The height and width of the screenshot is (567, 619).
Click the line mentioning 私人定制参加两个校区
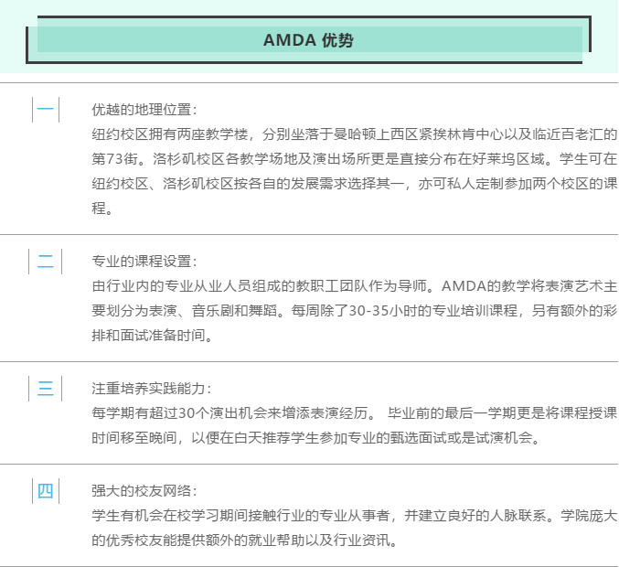click(x=354, y=184)
